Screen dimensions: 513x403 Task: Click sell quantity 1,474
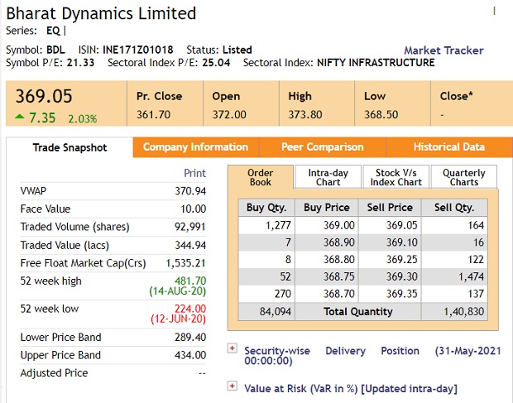click(471, 276)
